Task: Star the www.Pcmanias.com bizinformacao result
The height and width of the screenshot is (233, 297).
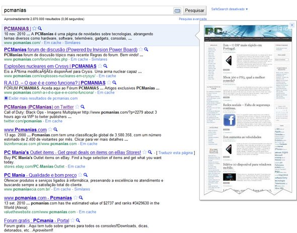Action: pyautogui.click(x=50, y=129)
